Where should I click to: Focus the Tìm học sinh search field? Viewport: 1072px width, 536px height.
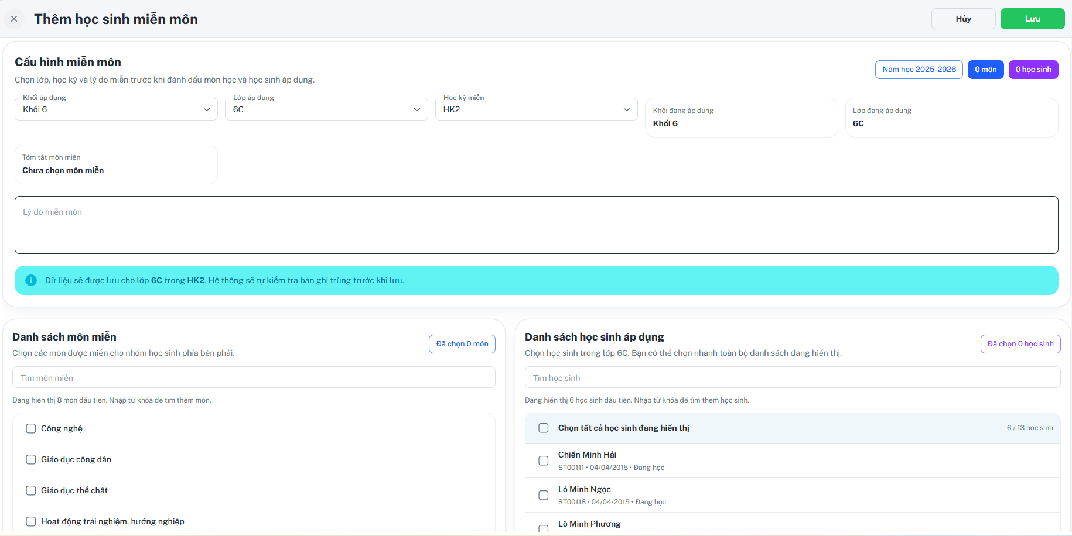pos(793,377)
